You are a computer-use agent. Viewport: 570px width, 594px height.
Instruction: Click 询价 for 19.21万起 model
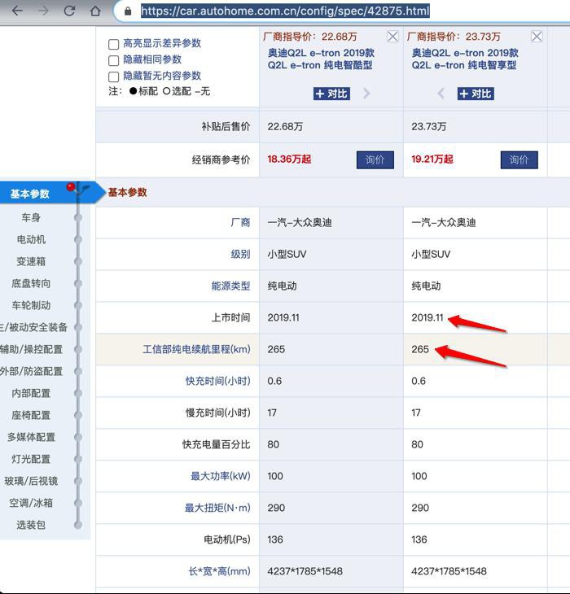[520, 159]
